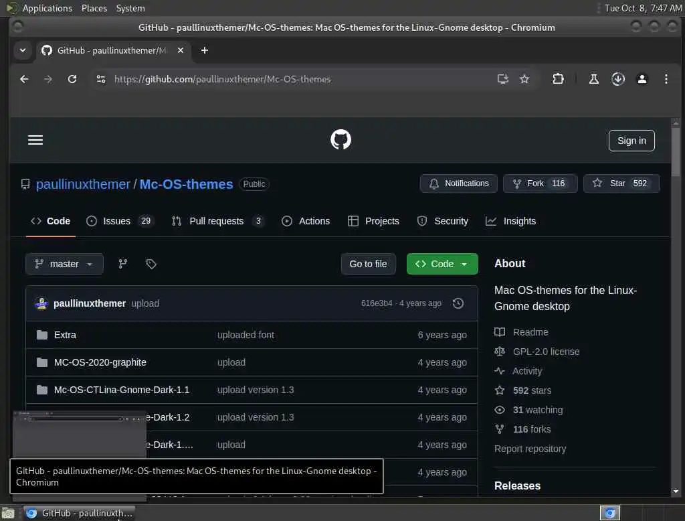Image resolution: width=685 pixels, height=521 pixels.
Task: Open the Activity link in About
Action: pos(527,371)
